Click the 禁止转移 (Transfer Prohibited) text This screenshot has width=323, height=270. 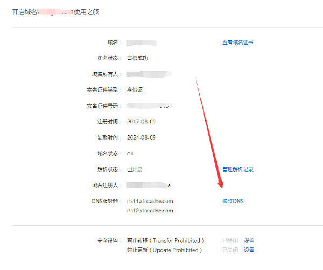click(x=165, y=240)
